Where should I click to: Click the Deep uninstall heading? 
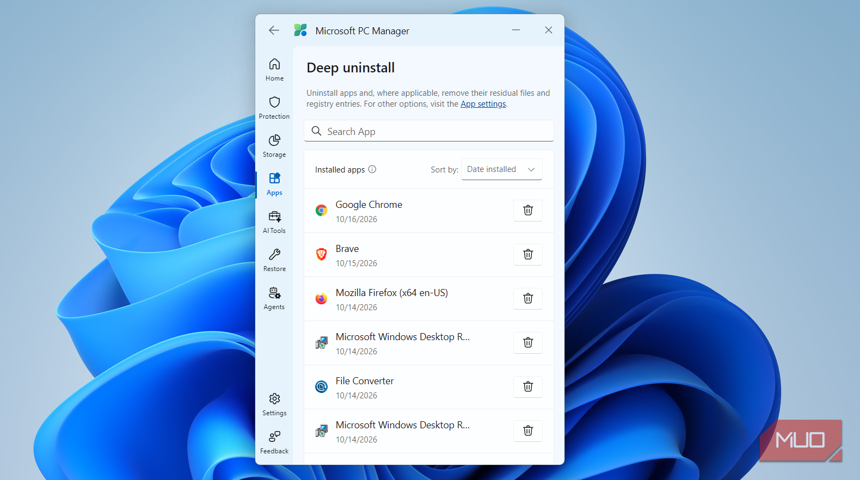(351, 67)
